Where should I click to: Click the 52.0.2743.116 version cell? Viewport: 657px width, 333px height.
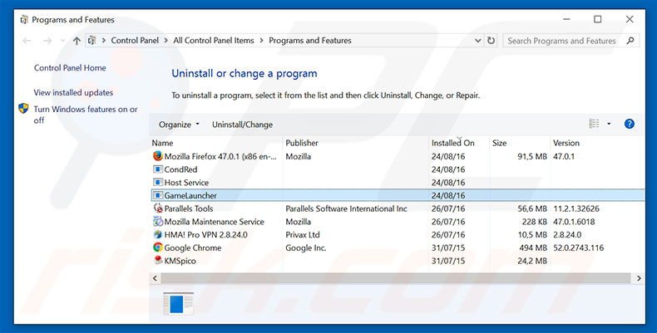pos(578,247)
